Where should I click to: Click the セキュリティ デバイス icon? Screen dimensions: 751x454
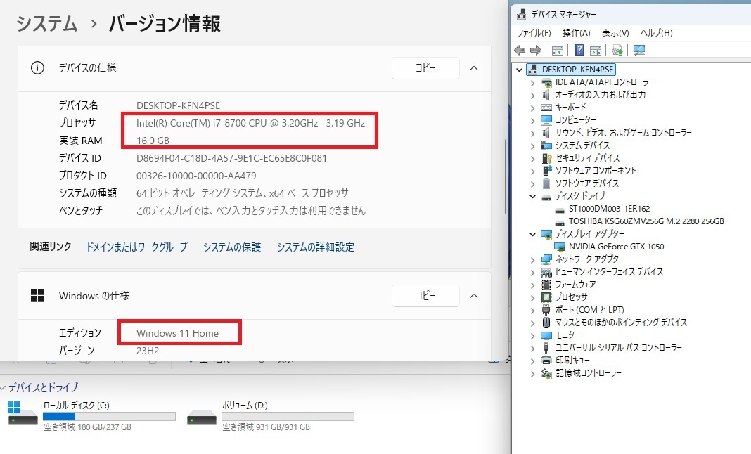coord(546,158)
